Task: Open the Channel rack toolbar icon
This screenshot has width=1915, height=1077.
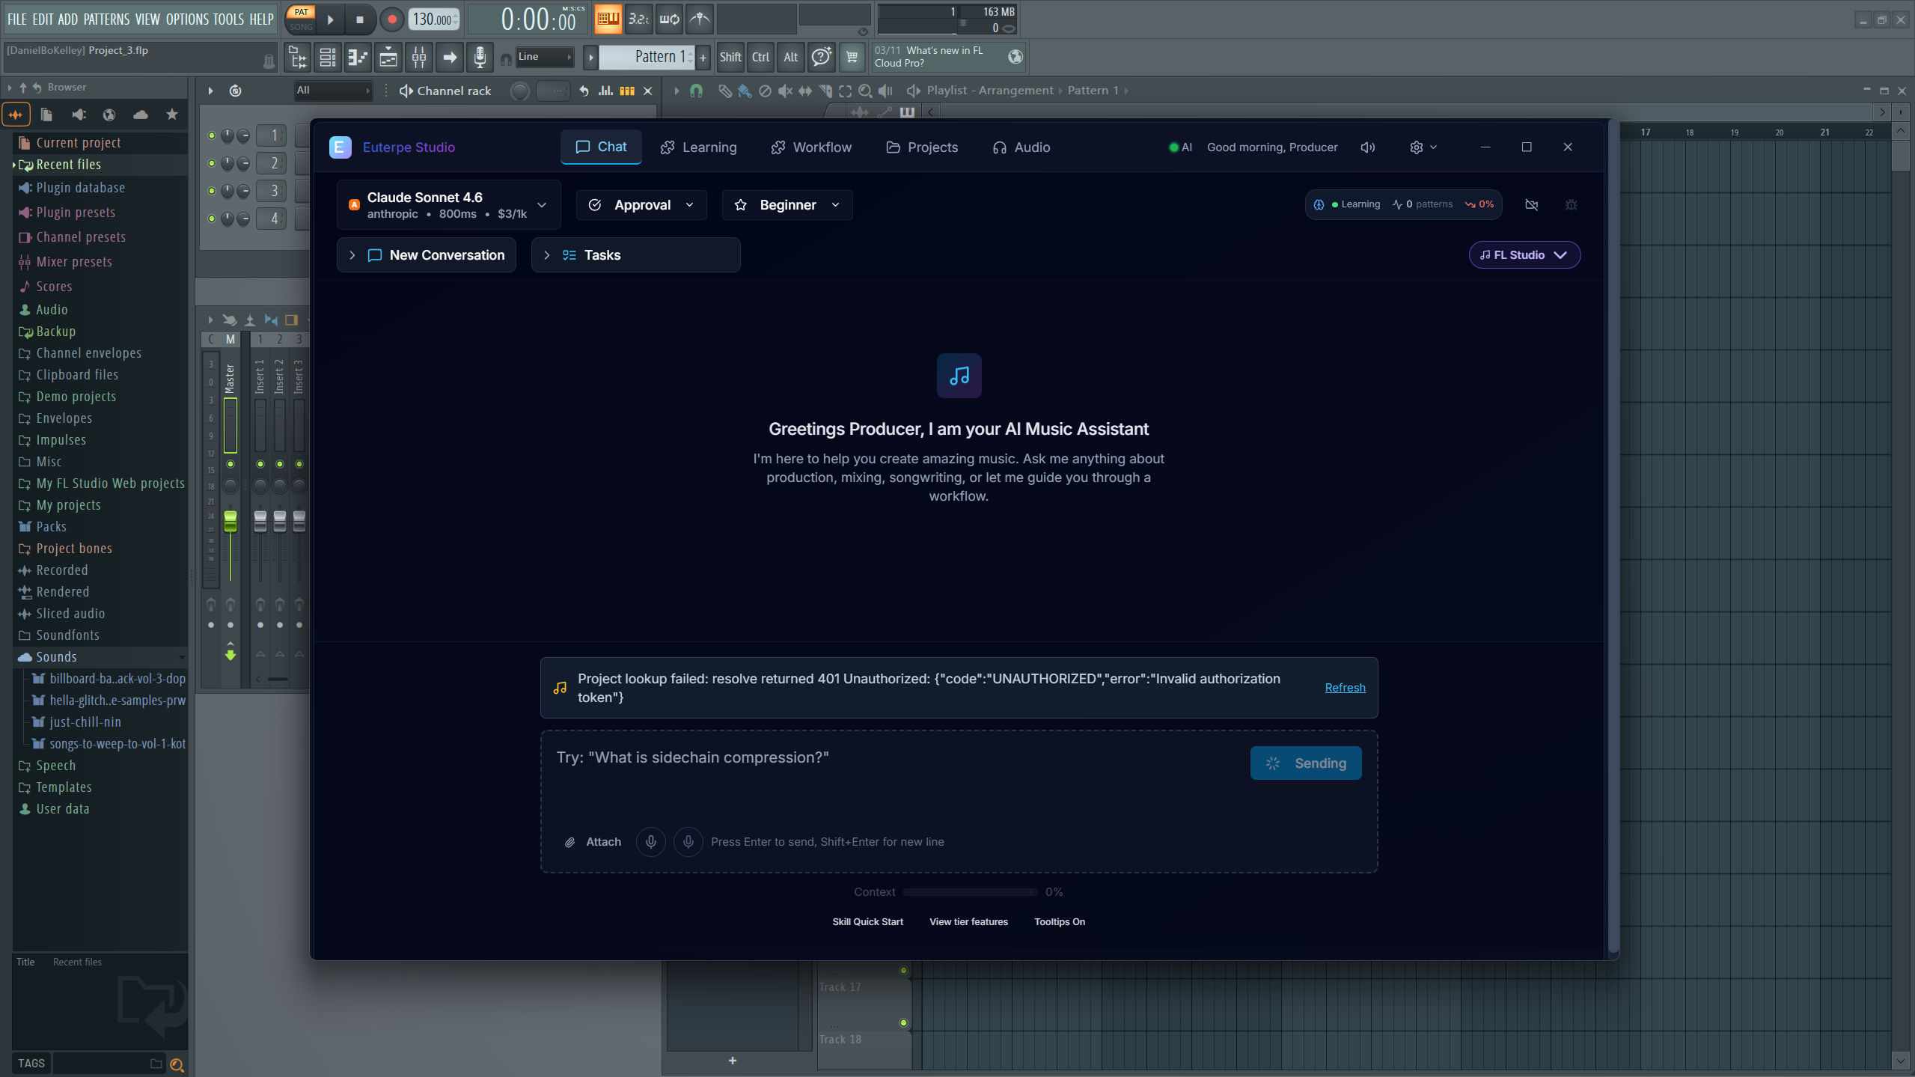Action: pos(388,57)
